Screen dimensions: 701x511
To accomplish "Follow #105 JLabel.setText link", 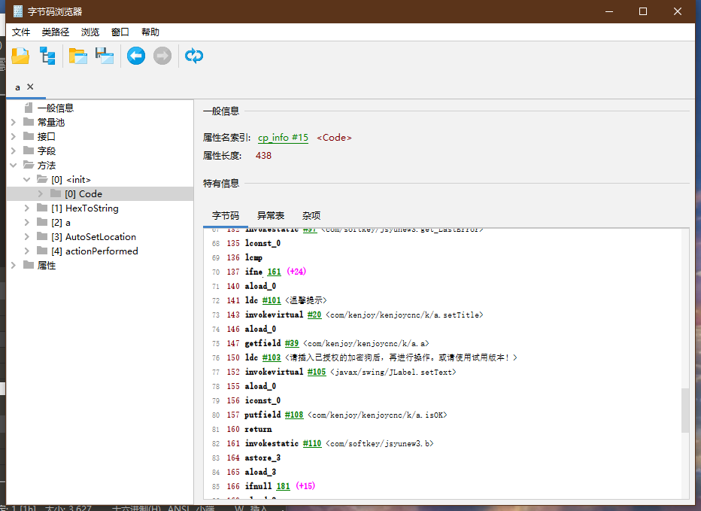I will pos(317,372).
